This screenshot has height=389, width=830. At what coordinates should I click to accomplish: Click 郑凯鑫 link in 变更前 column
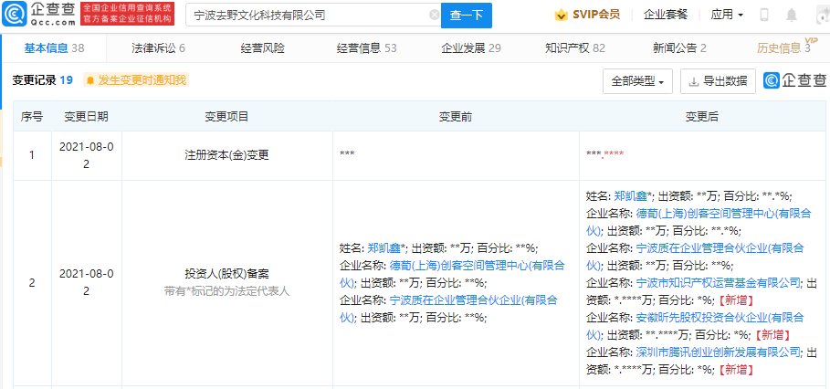click(384, 248)
